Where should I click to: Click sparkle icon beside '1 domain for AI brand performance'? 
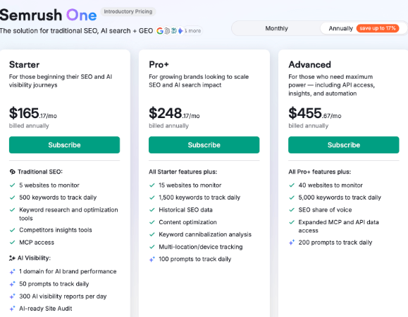[12, 271]
